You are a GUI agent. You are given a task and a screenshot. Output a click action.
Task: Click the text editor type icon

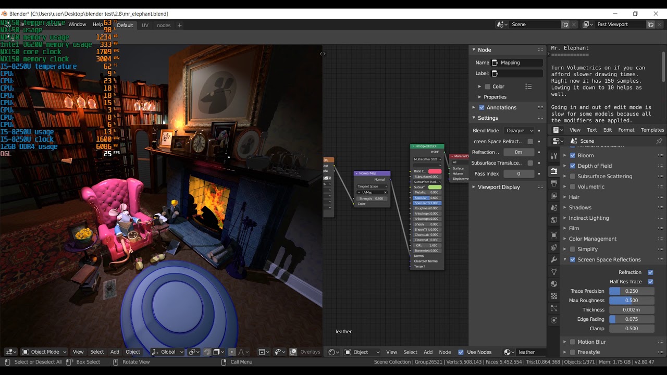(x=557, y=130)
